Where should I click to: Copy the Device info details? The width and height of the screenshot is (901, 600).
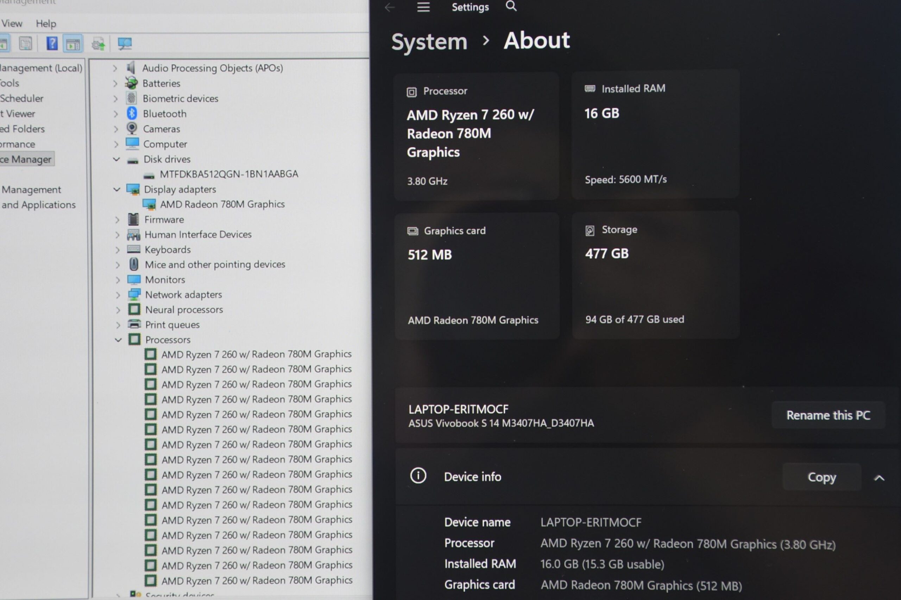(822, 477)
